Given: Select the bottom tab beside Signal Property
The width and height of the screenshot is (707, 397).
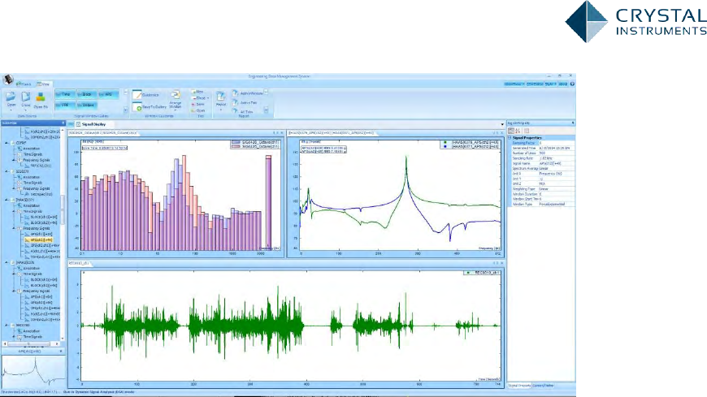Looking at the screenshot, I should click(x=543, y=386).
